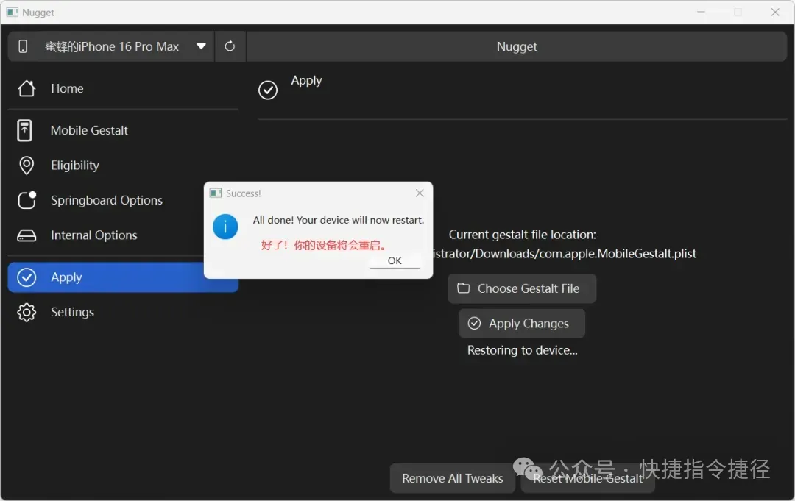Image resolution: width=795 pixels, height=501 pixels.
Task: Click 'Restoring to device...' status text
Action: (x=522, y=350)
